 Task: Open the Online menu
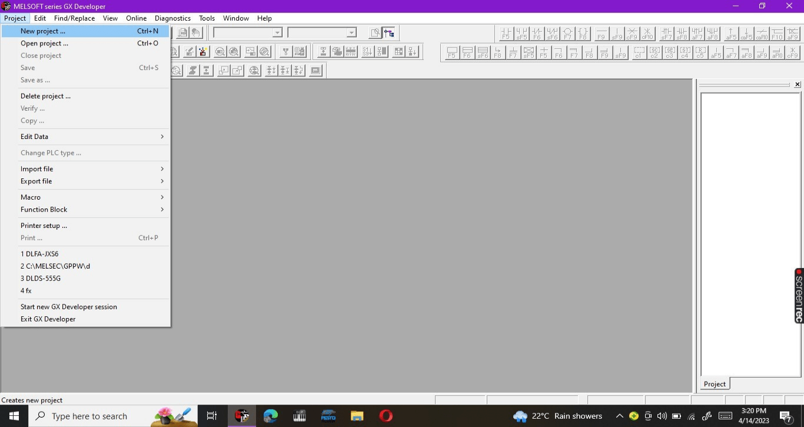pyautogui.click(x=136, y=18)
